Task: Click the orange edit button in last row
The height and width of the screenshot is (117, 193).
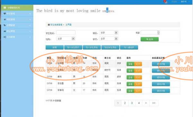Action: pyautogui.click(x=138, y=91)
